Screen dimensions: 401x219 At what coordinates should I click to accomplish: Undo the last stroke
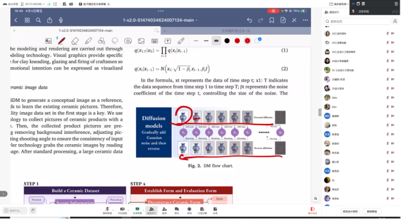tap(249, 20)
